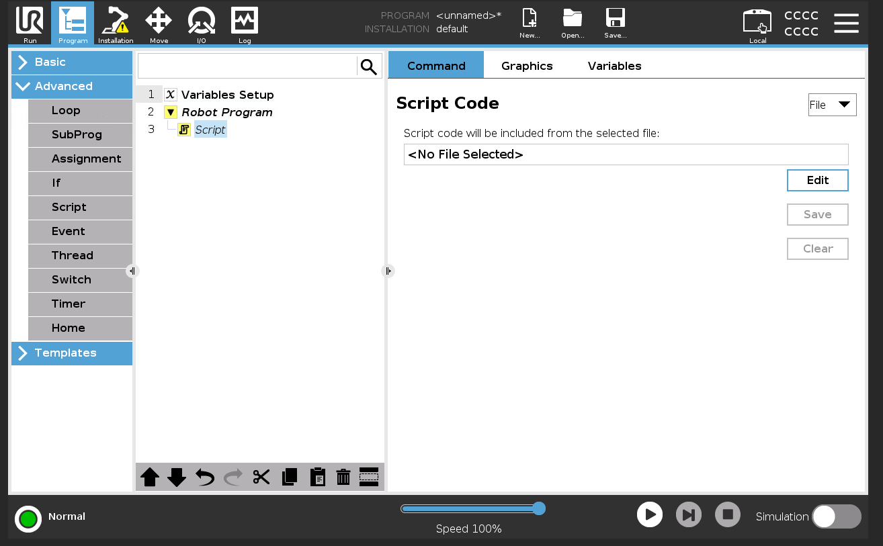Click the default installation name
Image resolution: width=883 pixels, height=546 pixels.
tap(452, 30)
